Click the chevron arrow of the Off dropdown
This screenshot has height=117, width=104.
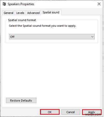pos(92,37)
